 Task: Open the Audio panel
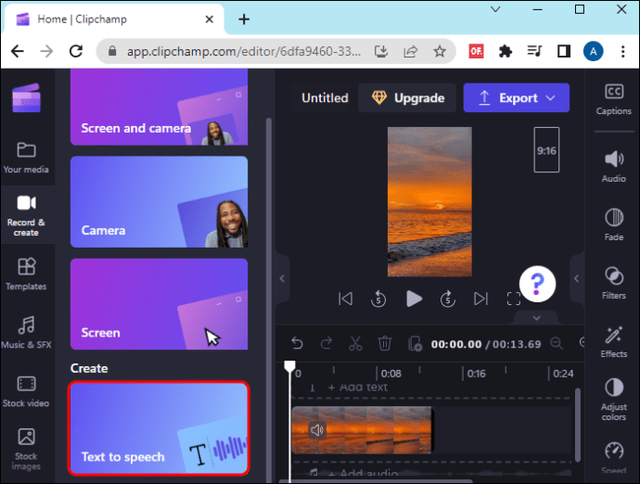coord(613,167)
